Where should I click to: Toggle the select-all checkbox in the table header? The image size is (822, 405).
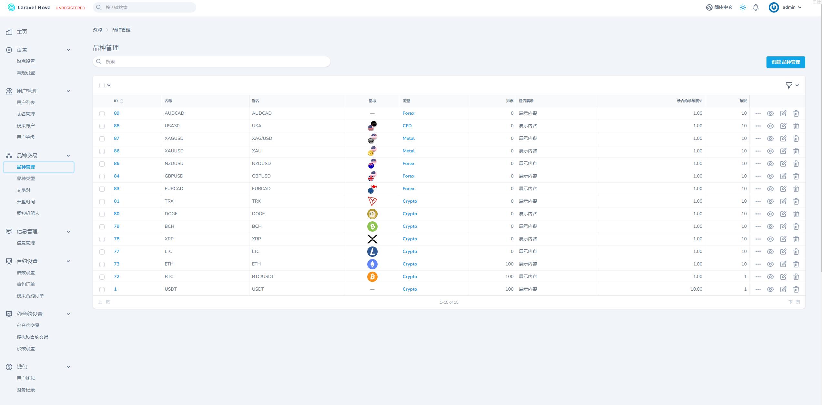pyautogui.click(x=102, y=85)
